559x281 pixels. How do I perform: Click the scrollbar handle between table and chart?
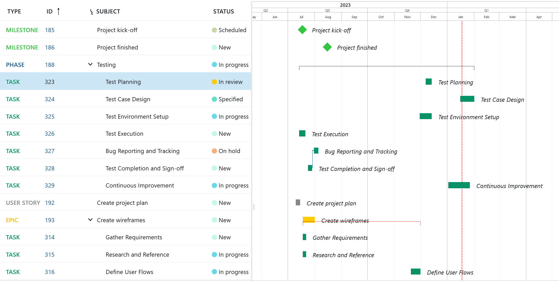pyautogui.click(x=254, y=207)
